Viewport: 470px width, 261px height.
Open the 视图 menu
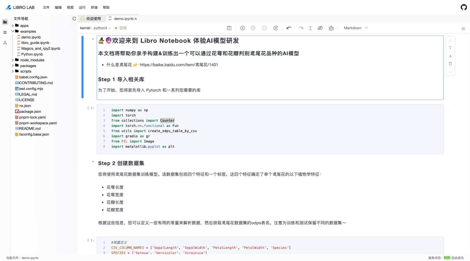pyautogui.click(x=70, y=8)
